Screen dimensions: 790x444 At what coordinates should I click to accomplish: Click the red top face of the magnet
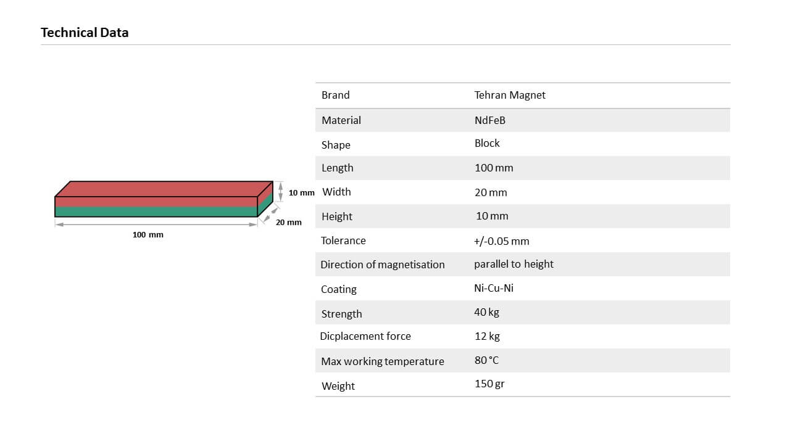click(164, 189)
